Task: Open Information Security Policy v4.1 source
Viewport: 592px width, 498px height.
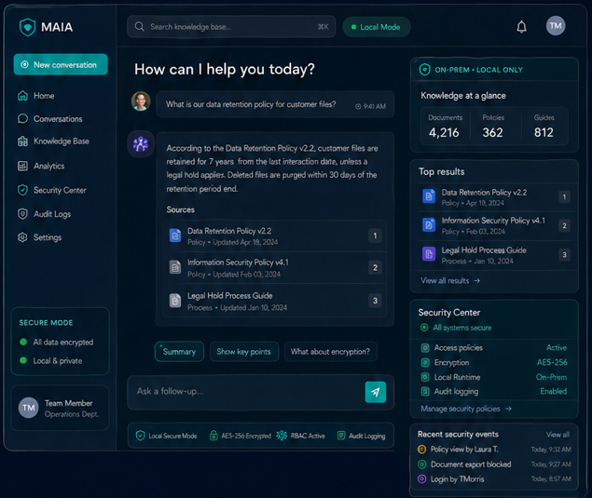Action: (275, 268)
